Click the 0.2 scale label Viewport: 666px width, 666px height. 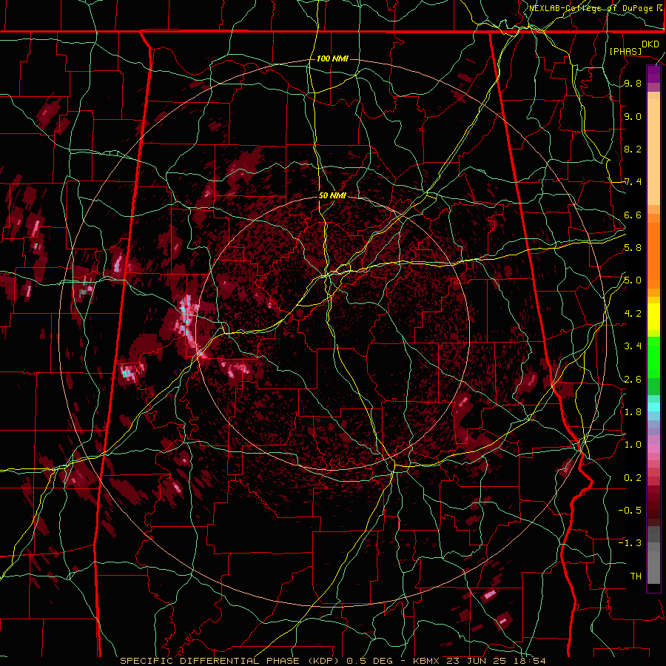click(x=633, y=478)
